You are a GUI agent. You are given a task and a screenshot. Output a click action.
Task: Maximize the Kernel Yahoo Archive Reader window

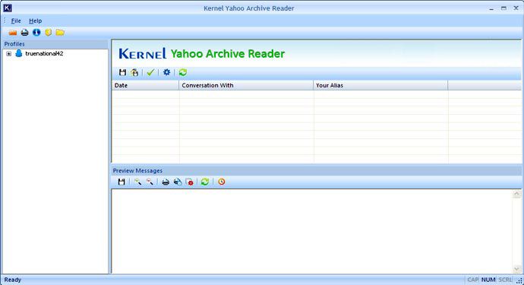pos(503,8)
